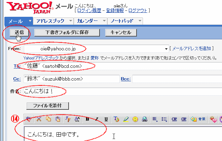
Task: Open the From address dropdown
Action: pyautogui.click(x=166, y=49)
